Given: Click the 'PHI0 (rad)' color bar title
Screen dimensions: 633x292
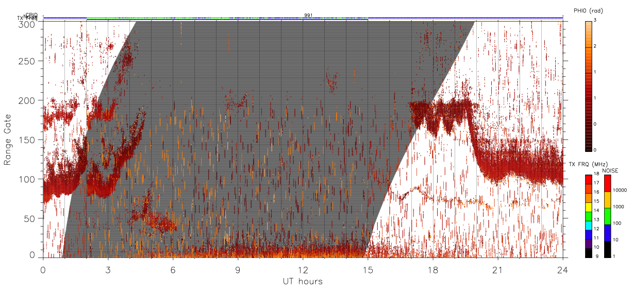Looking at the screenshot, I should (x=589, y=10).
